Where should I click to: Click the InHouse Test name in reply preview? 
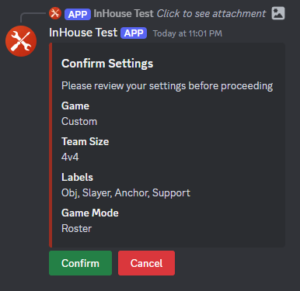(124, 13)
